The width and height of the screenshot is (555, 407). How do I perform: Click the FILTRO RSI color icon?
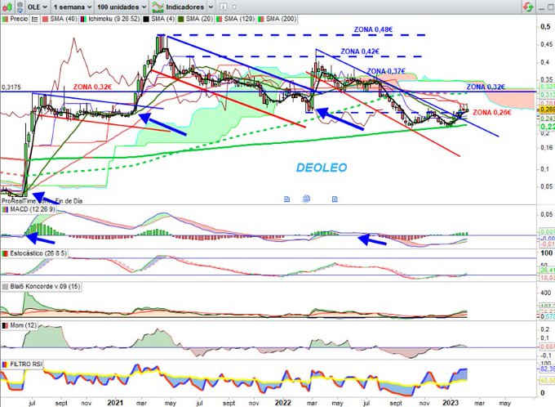click(x=5, y=365)
